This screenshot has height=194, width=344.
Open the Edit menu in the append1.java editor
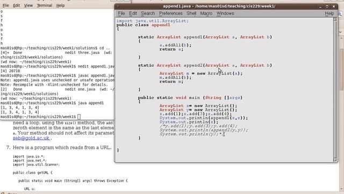tap(133, 13)
